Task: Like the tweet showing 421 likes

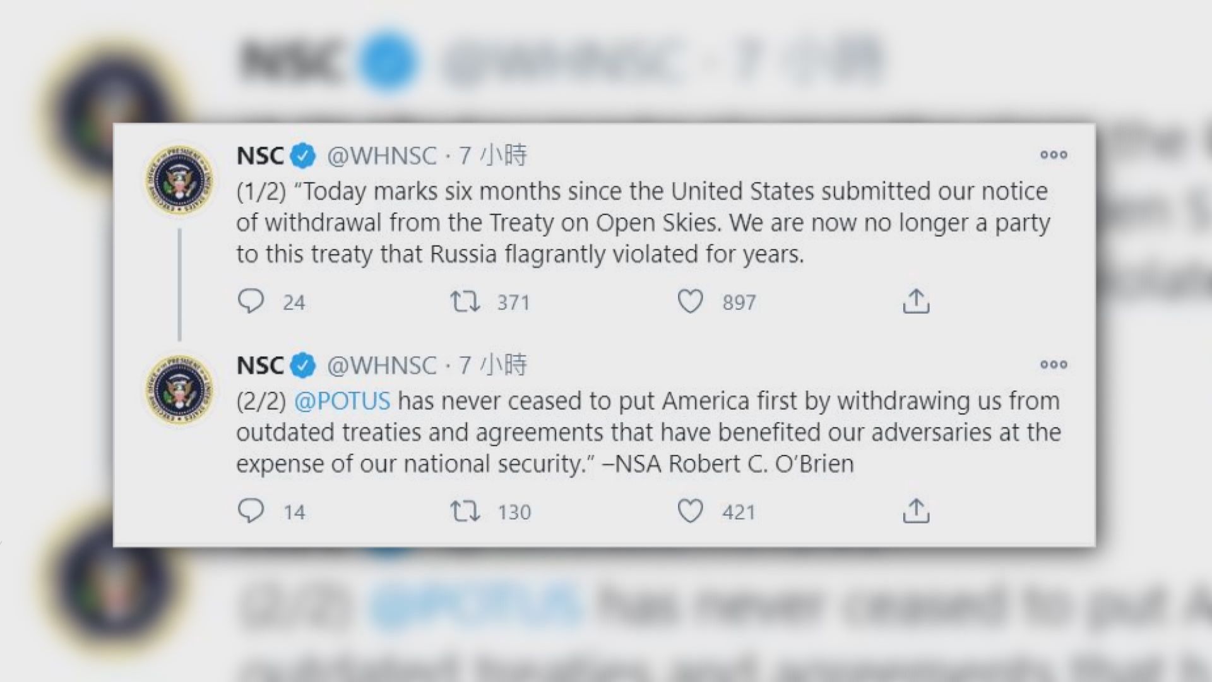Action: (x=690, y=510)
